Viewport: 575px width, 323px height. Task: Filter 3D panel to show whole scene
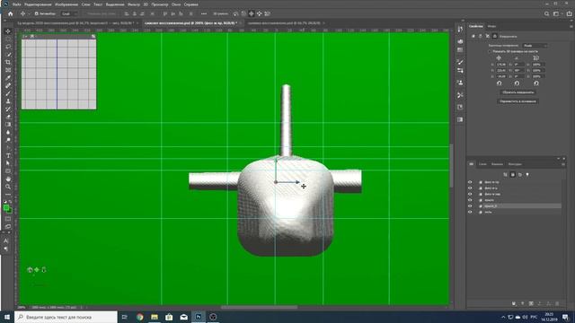click(505, 175)
